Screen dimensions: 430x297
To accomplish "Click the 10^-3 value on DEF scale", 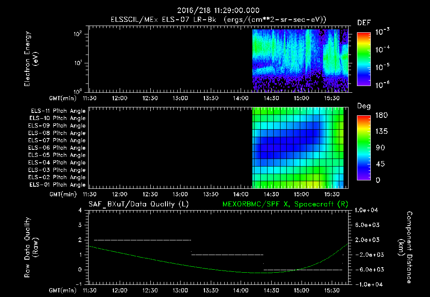I will pyautogui.click(x=383, y=31).
